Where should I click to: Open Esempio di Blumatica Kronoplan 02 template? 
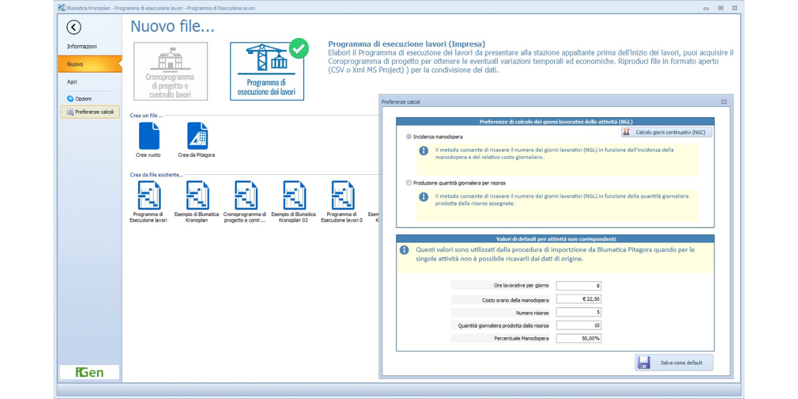(294, 196)
